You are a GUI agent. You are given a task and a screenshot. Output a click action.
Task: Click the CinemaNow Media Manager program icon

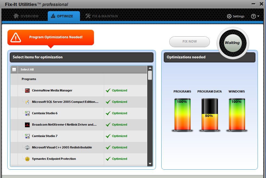tap(27, 90)
